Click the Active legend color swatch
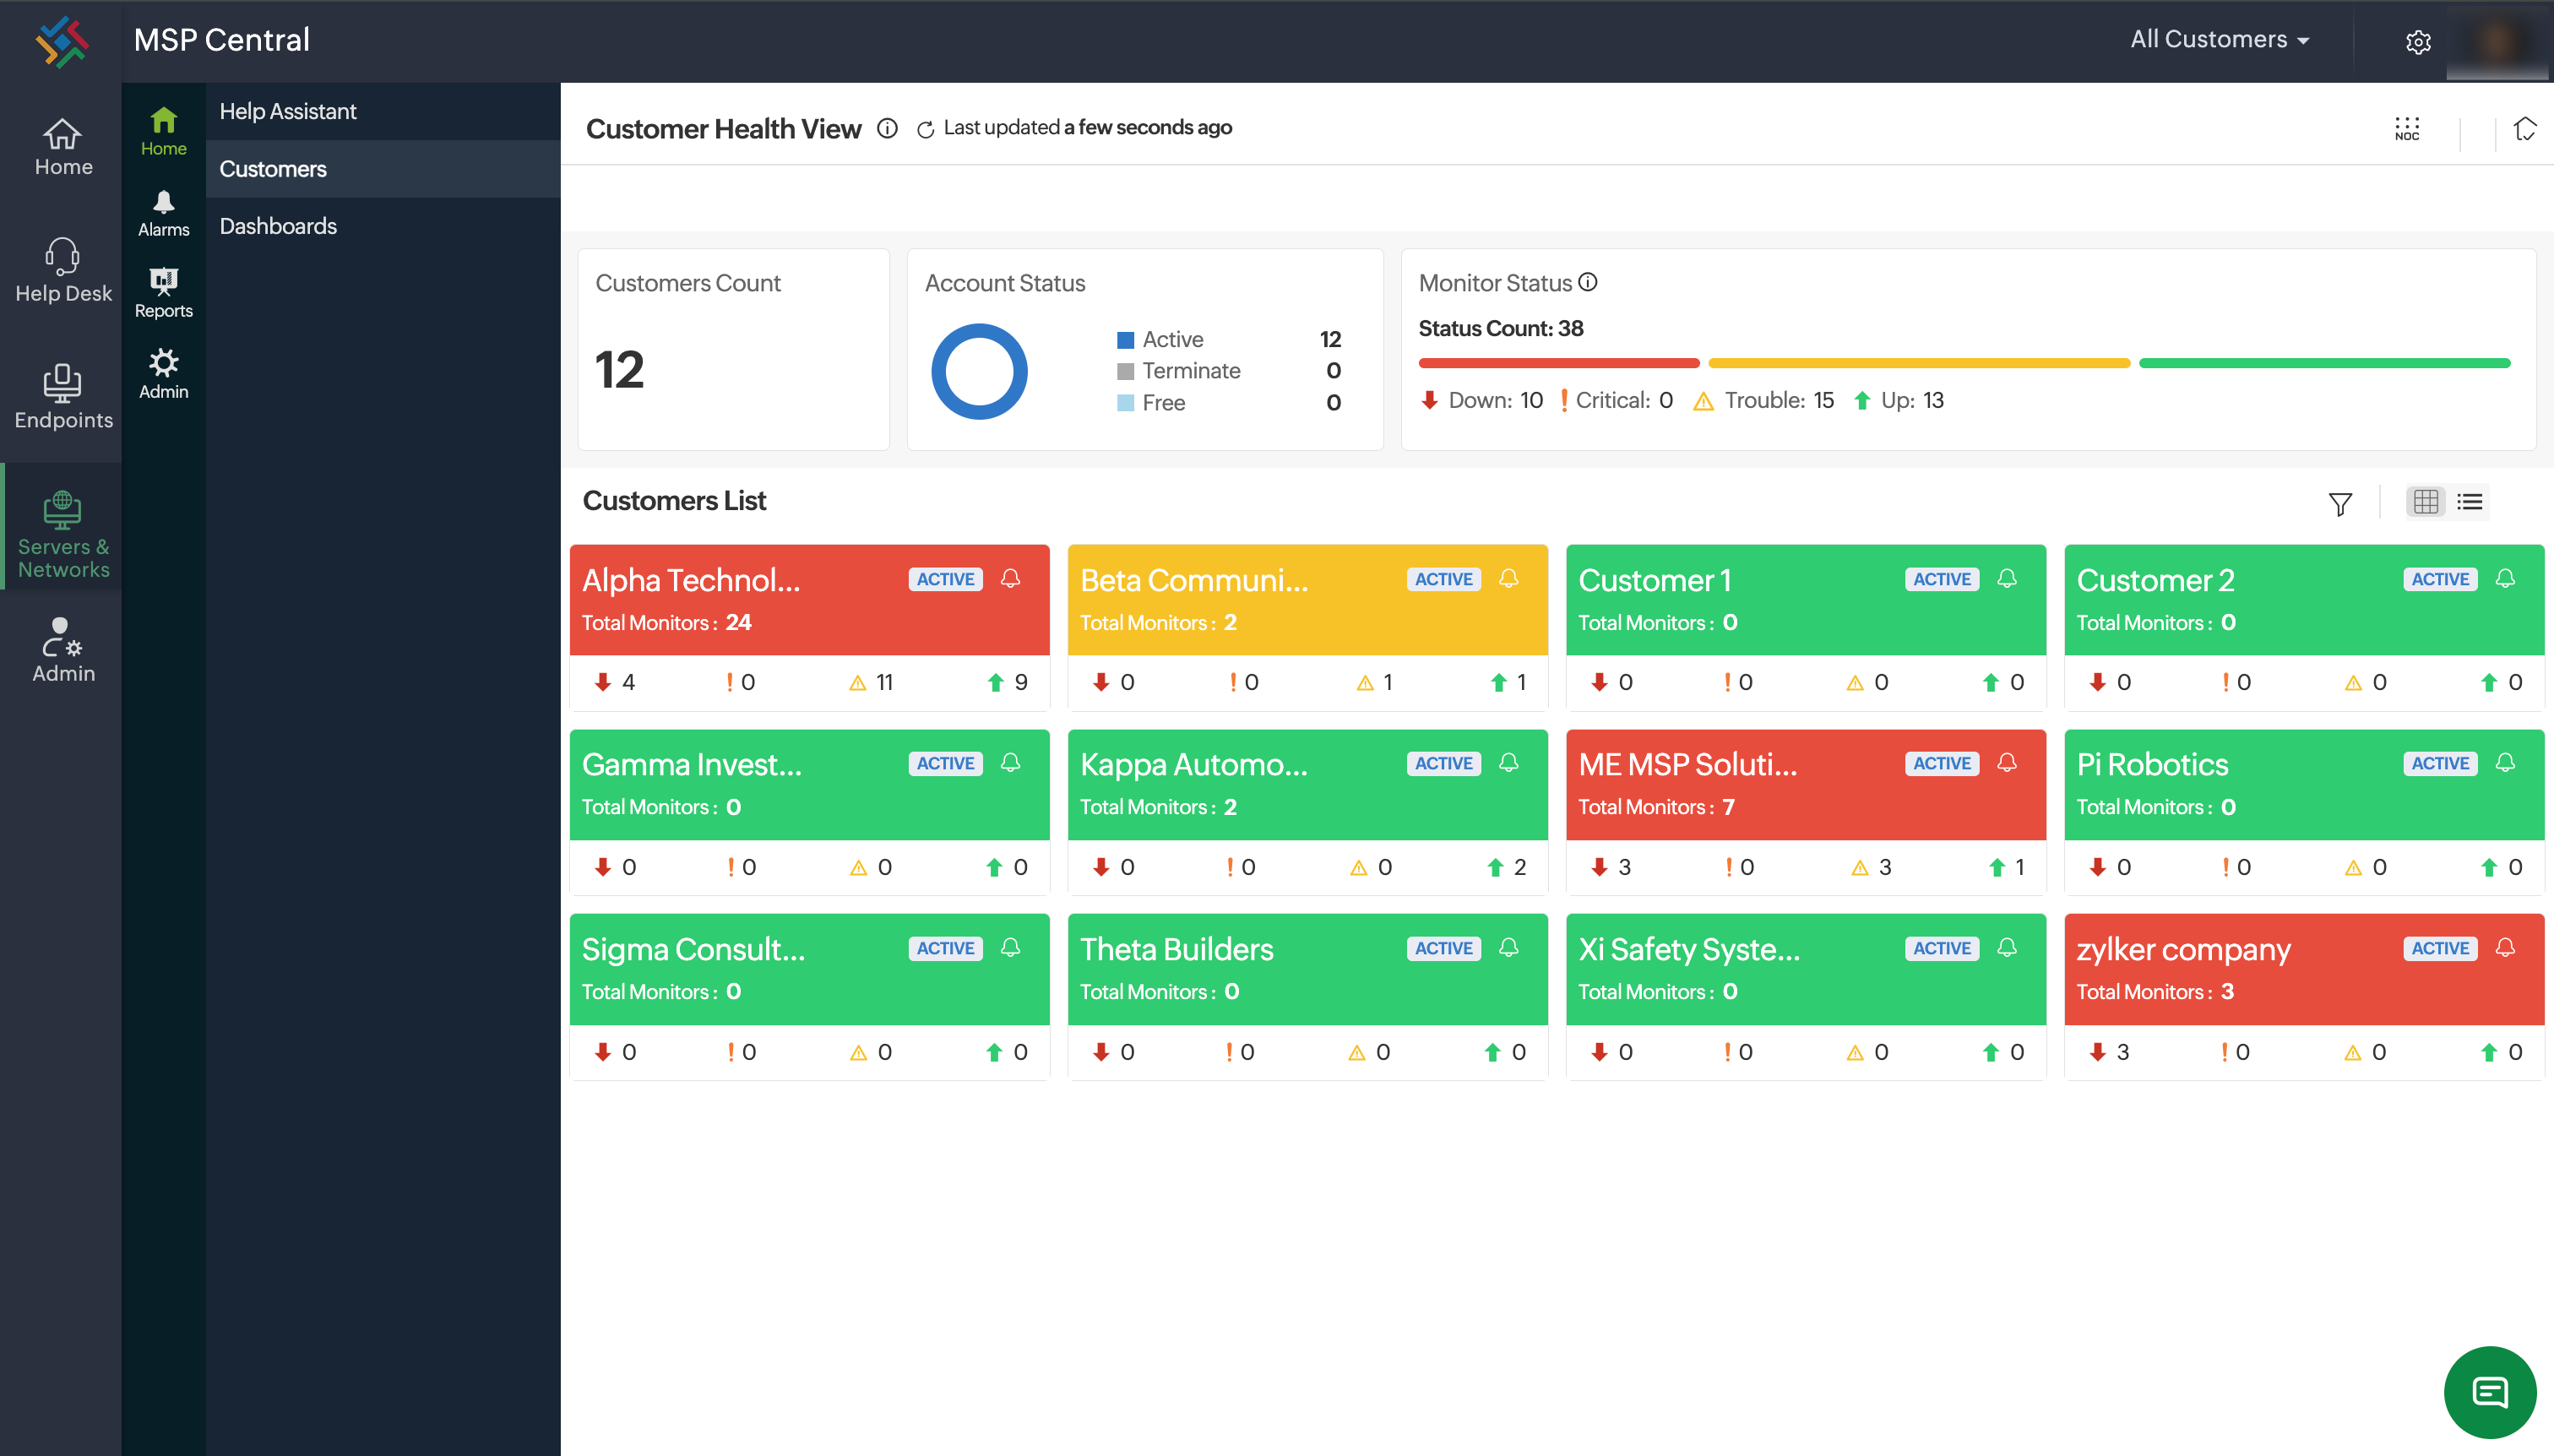This screenshot has height=1456, width=2554. pos(1125,340)
